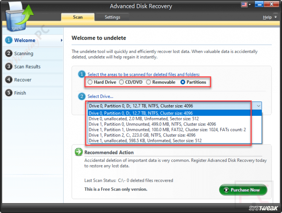Click the Welcome step arrow indicator
Viewport: 282px width, 213px height.
pos(61,40)
